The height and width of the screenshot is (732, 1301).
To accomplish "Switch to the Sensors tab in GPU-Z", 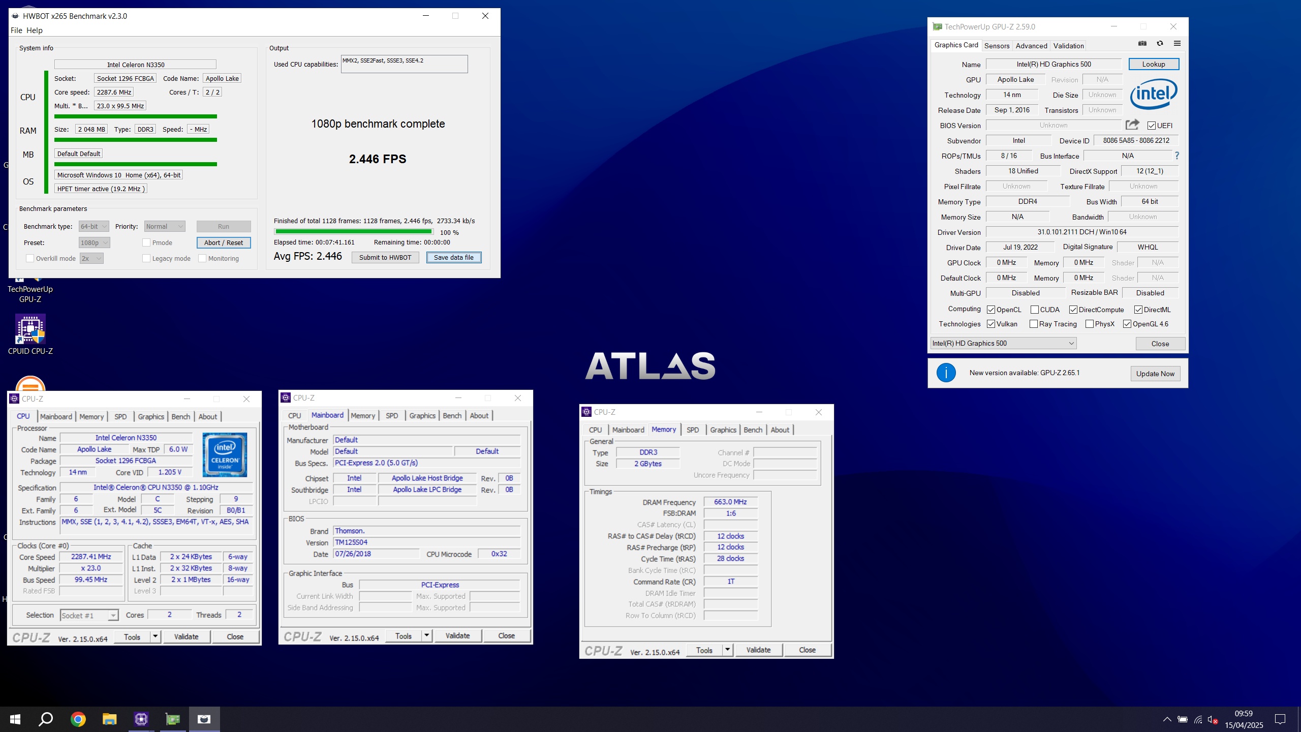I will coord(997,45).
